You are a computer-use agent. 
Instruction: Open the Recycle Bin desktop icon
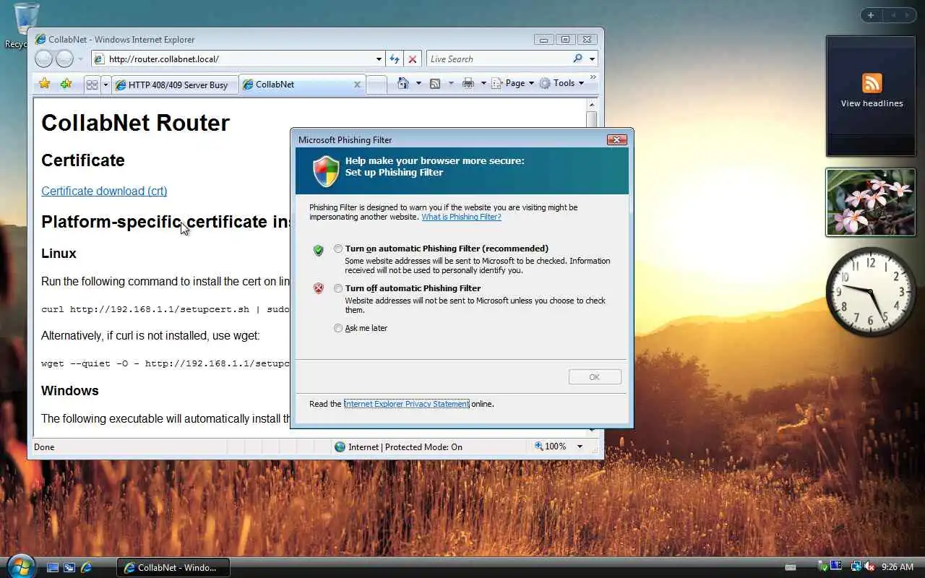pyautogui.click(x=26, y=25)
